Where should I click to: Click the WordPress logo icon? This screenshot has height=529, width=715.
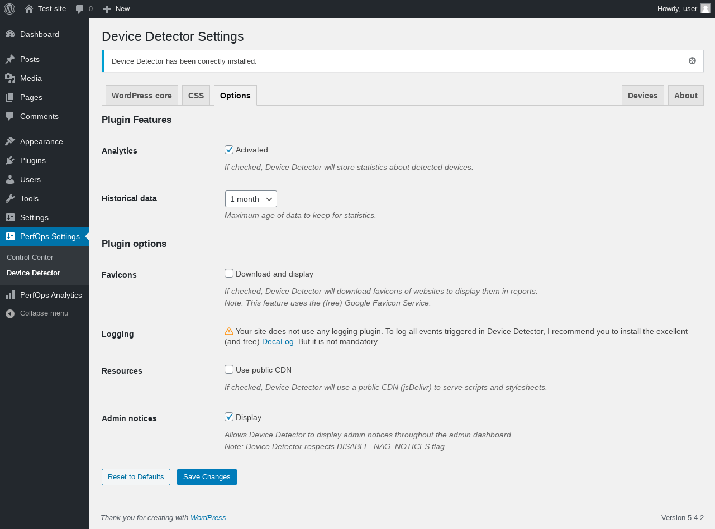[x=9, y=9]
